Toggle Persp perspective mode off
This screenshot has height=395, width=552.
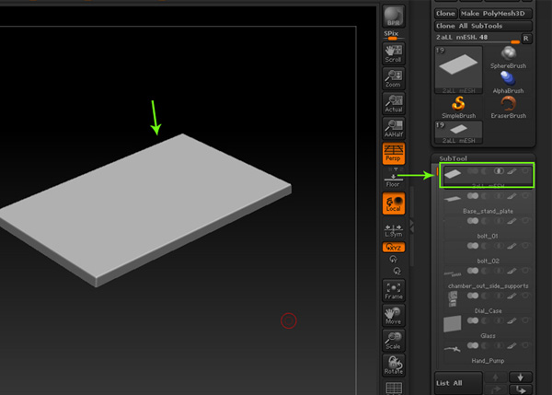(x=394, y=153)
